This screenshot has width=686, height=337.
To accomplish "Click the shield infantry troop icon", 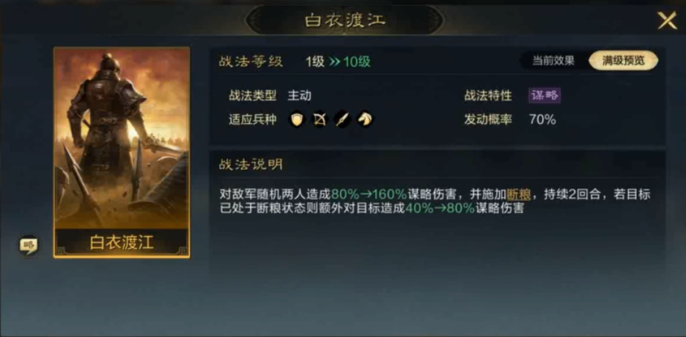I will pyautogui.click(x=297, y=119).
